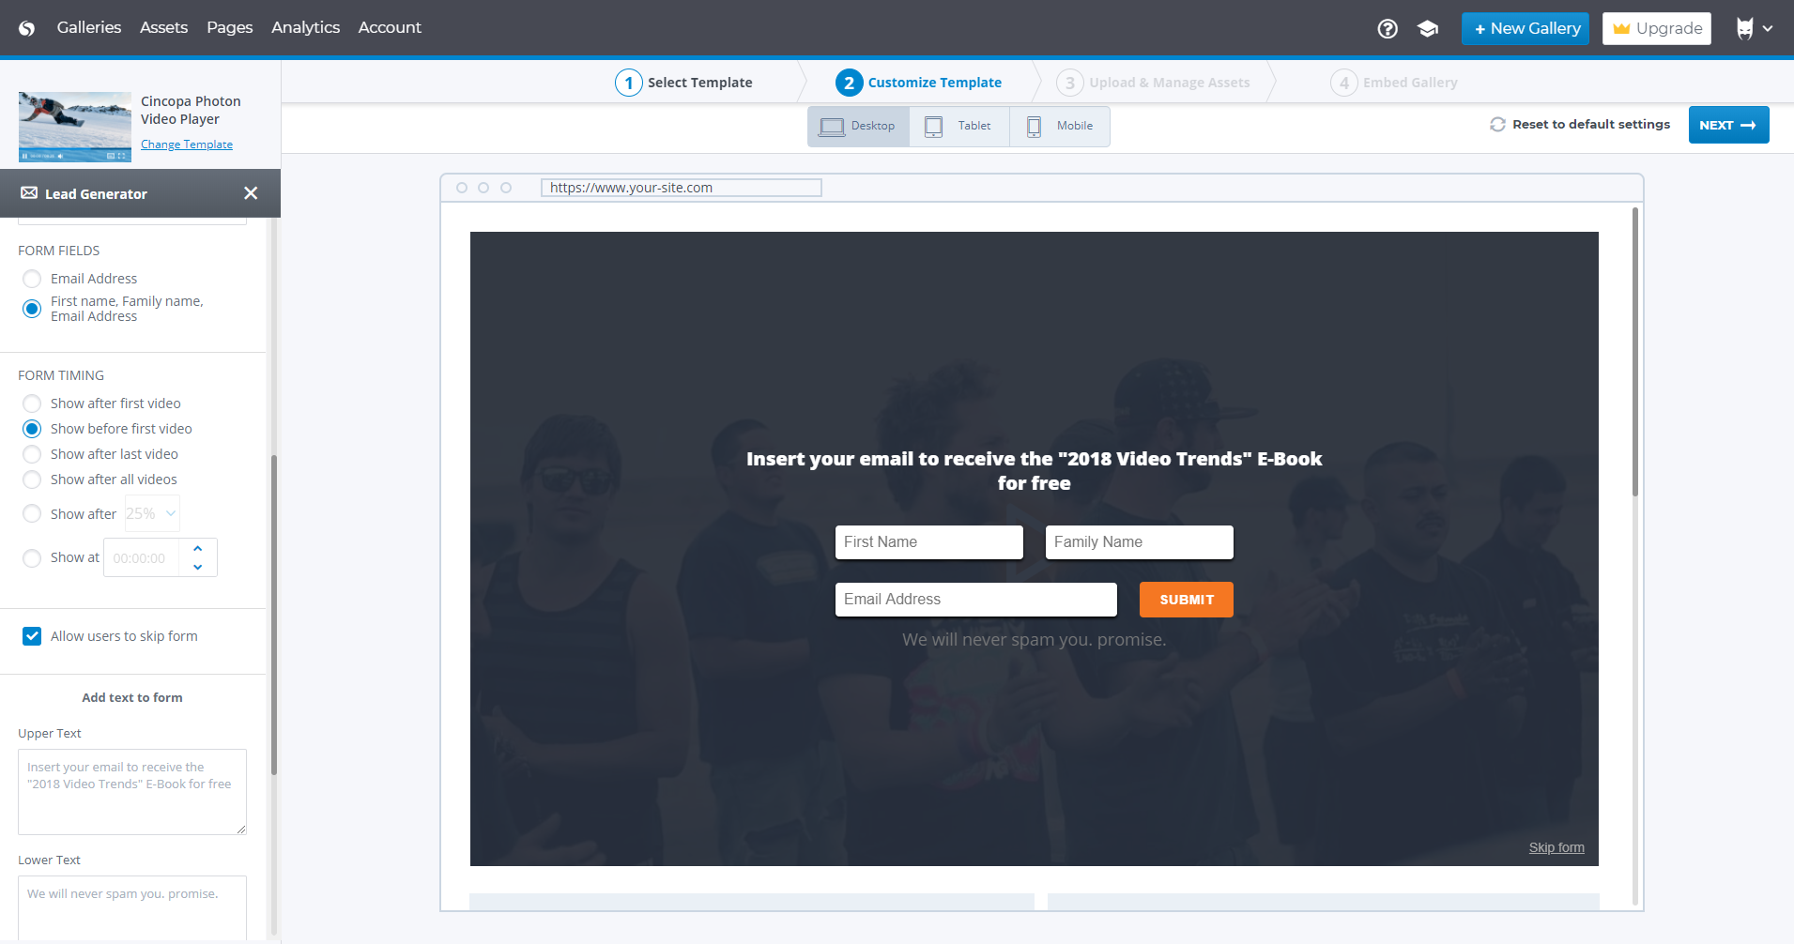Click the Change Template link
The height and width of the screenshot is (944, 1794).
tap(187, 145)
